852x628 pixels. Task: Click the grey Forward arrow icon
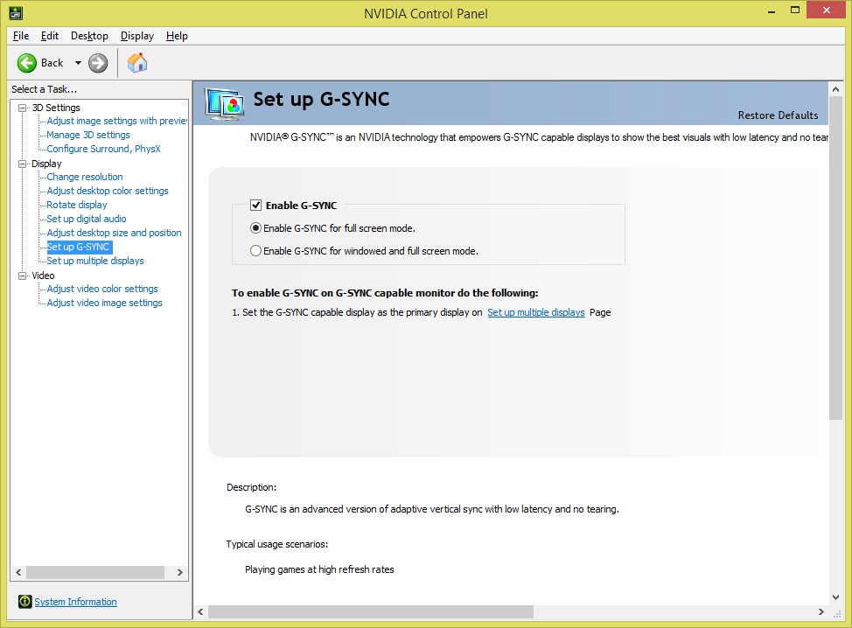(98, 63)
